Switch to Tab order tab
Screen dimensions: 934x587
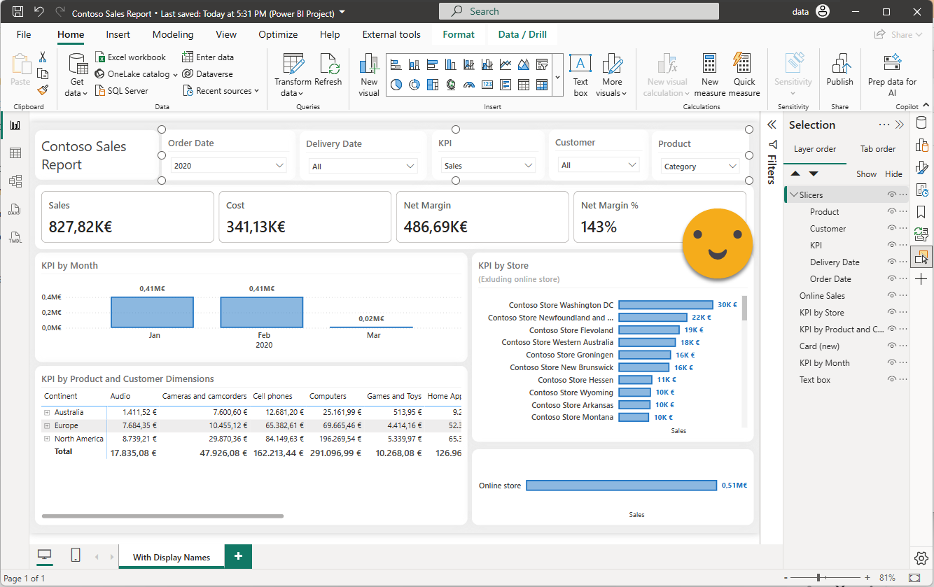click(x=877, y=149)
